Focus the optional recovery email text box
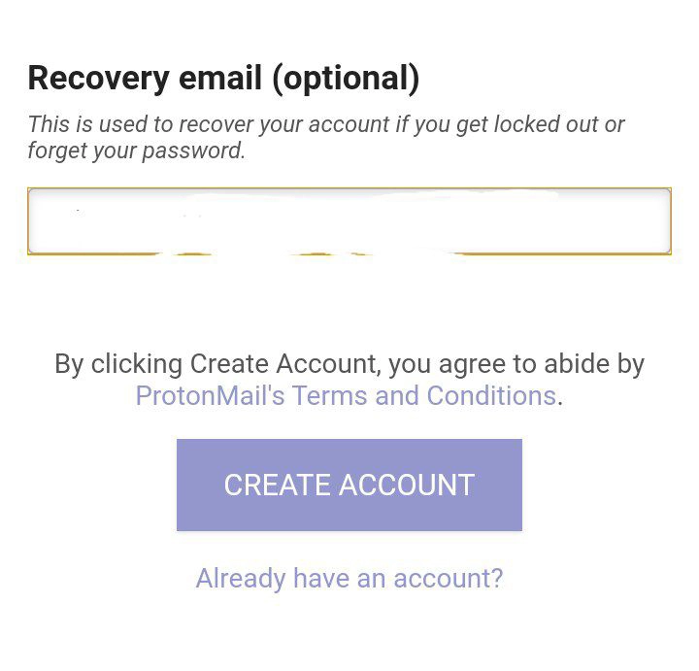The height and width of the screenshot is (671, 699). 349,221
